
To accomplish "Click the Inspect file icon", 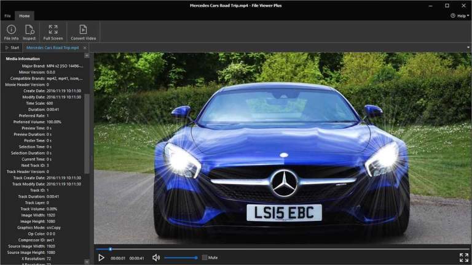I will [29, 33].
